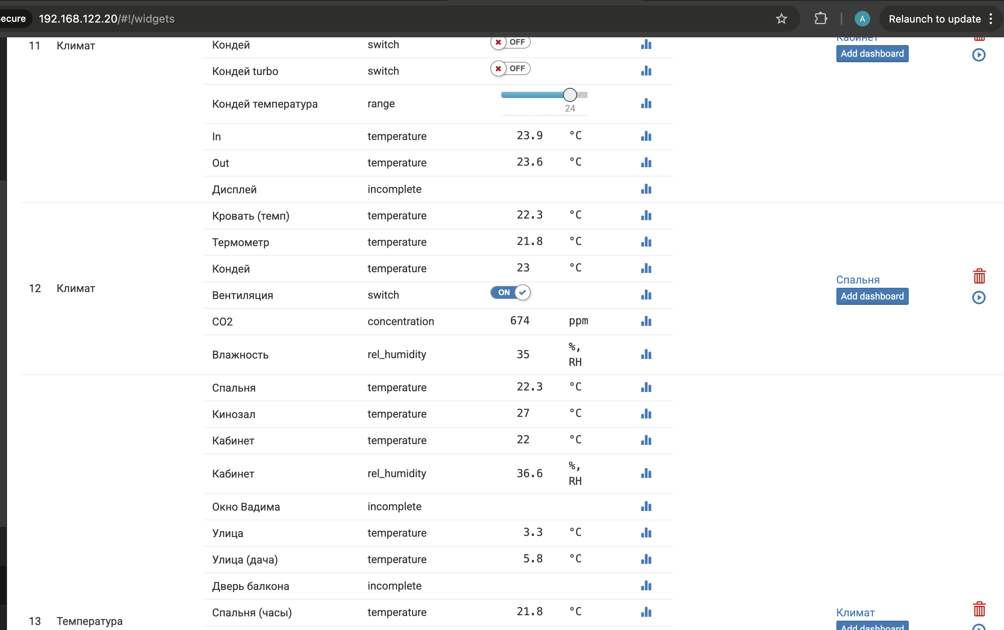Click chart icon for Дверь балкона
This screenshot has width=1004, height=630.
646,586
